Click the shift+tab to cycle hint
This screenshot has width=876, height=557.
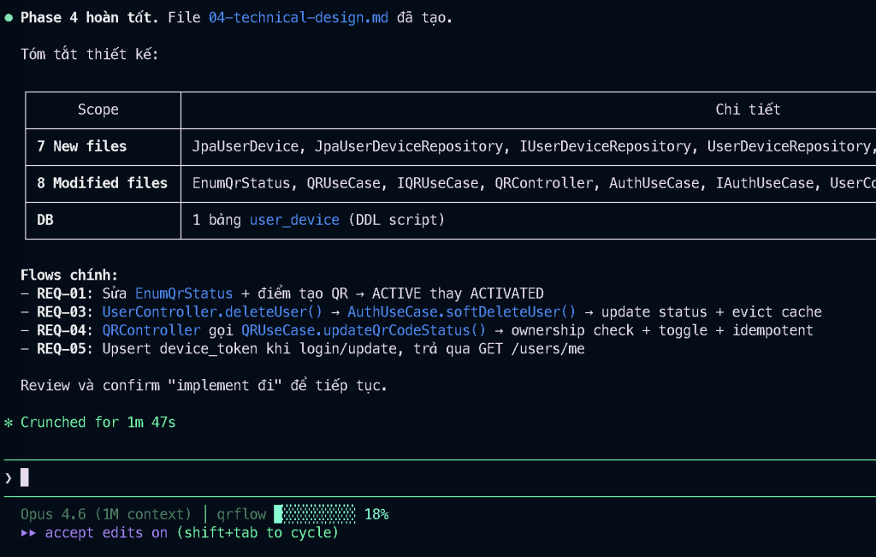[257, 533]
